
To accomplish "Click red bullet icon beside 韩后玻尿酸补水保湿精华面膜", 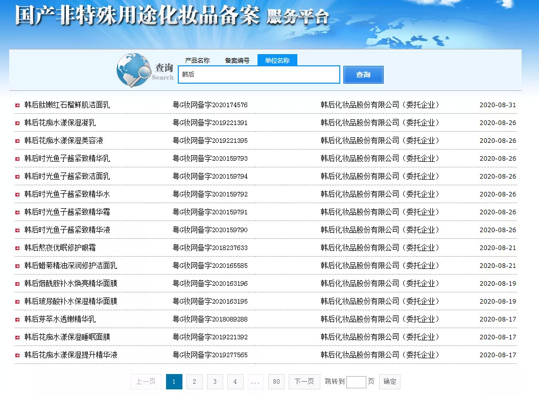I will point(17,302).
